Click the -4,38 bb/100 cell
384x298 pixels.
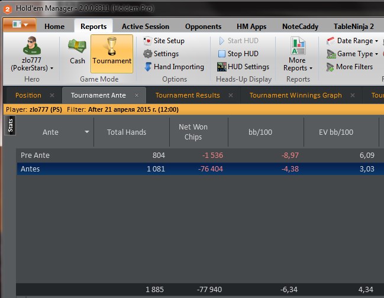pos(290,169)
